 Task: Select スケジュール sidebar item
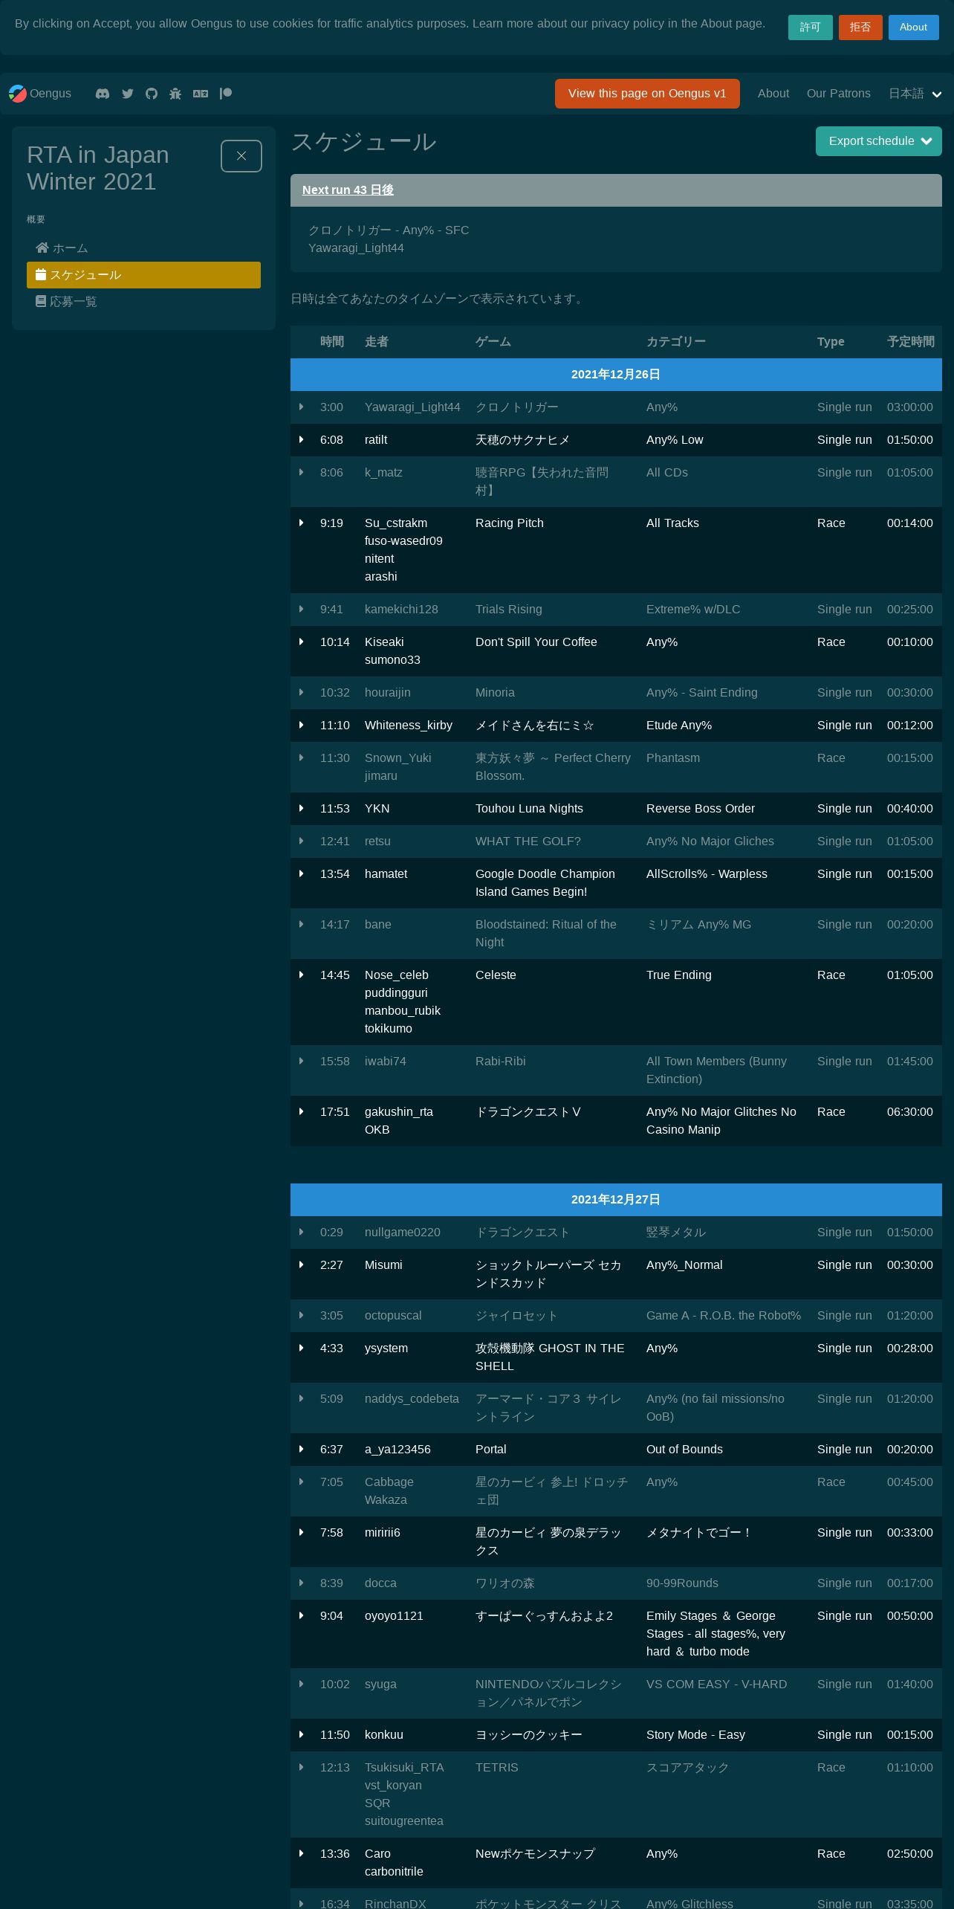pos(143,275)
